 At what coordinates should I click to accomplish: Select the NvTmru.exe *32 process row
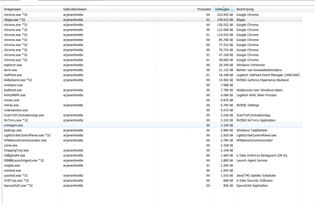pos(152,120)
